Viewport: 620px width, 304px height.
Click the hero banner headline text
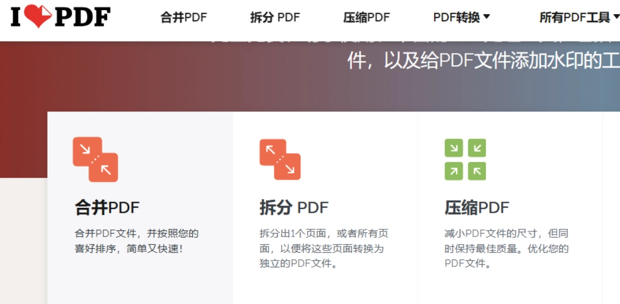click(483, 61)
